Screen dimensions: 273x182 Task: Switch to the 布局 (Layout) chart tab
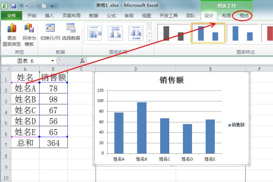(x=226, y=16)
